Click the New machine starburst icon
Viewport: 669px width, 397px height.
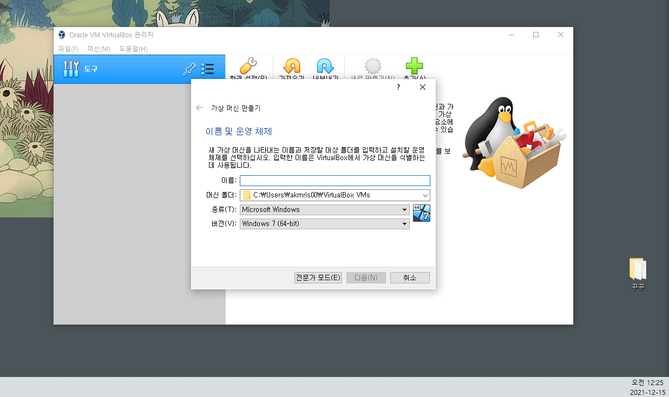(x=373, y=66)
